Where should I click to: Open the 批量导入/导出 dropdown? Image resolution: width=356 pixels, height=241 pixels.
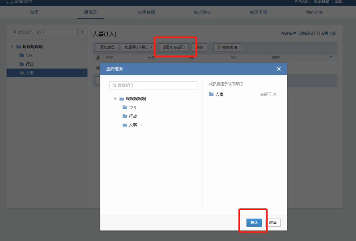tap(138, 48)
